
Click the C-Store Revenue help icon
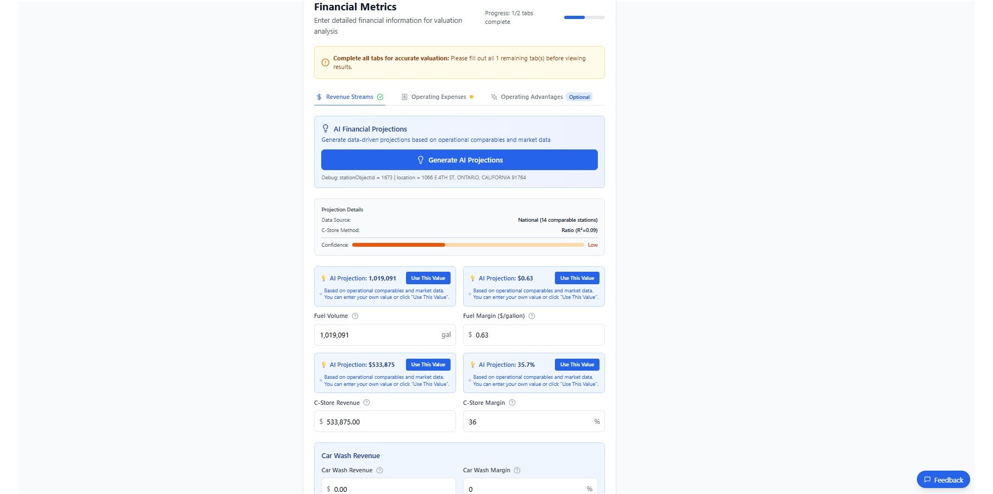[366, 403]
